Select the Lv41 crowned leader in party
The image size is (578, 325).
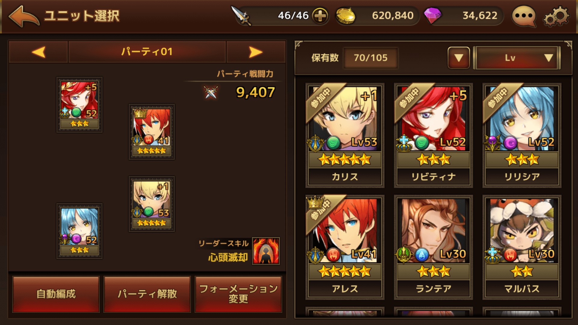tap(152, 132)
